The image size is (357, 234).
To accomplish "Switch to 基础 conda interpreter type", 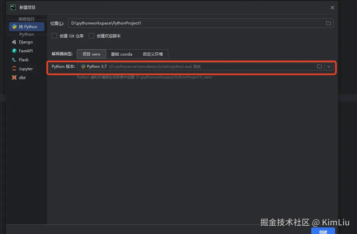I will (121, 54).
